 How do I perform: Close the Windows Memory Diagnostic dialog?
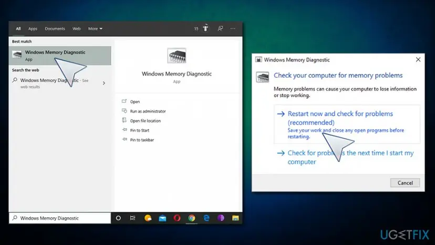pos(418,60)
